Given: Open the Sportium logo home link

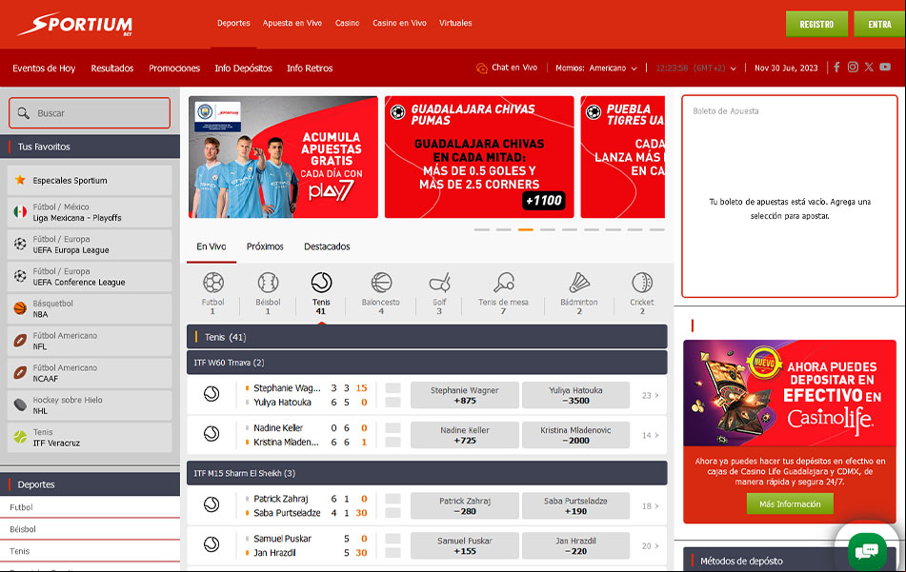Looking at the screenshot, I should (75, 24).
